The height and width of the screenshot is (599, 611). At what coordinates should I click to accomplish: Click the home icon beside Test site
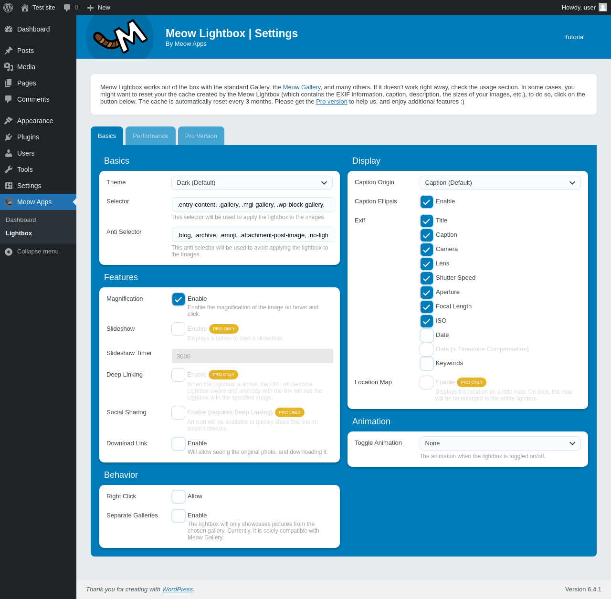pos(25,8)
